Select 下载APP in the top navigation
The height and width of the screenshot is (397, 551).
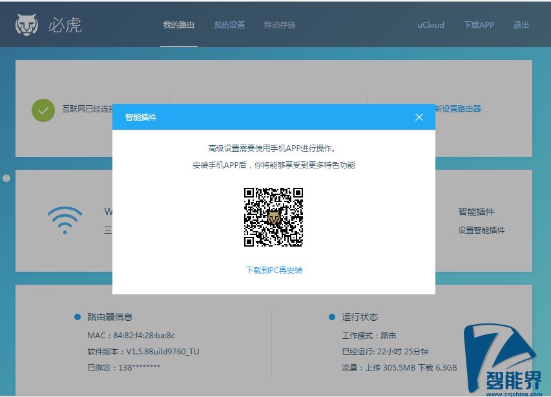tap(479, 25)
